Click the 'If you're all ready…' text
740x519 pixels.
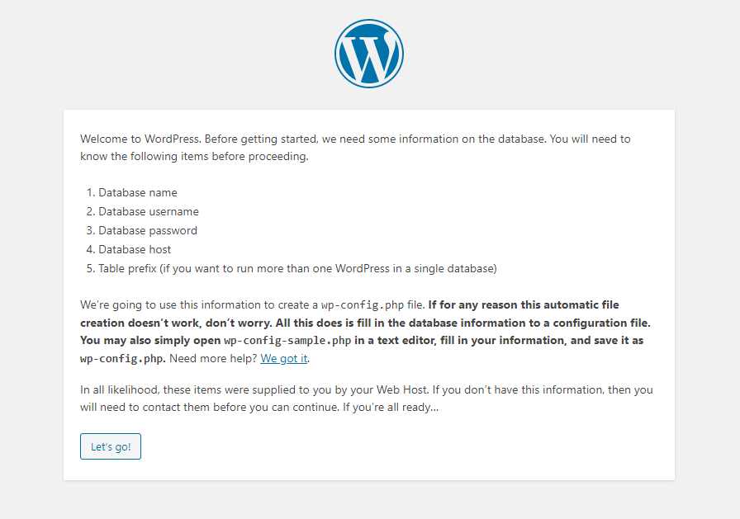coord(391,408)
